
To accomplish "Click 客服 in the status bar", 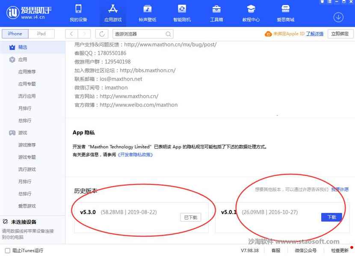I will click(x=276, y=250).
